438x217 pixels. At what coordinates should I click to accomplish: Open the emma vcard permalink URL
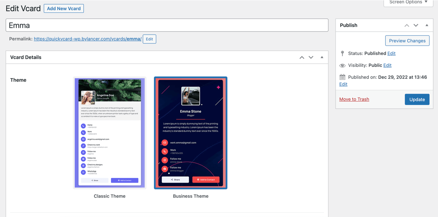click(87, 39)
